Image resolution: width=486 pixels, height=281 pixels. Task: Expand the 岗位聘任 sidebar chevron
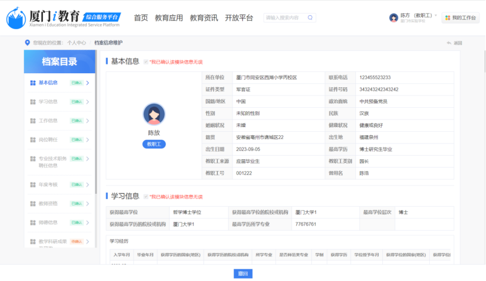(87, 140)
